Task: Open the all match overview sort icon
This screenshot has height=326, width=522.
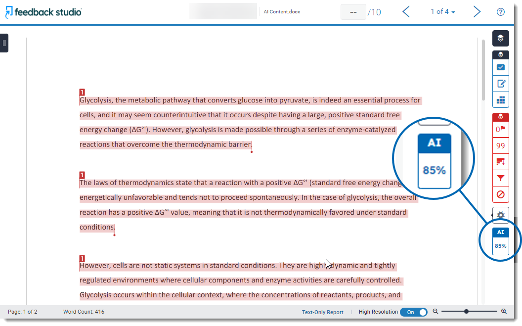Action: (500, 162)
